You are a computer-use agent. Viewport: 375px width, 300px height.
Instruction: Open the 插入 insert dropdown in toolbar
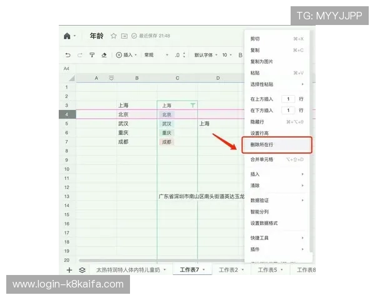coord(126,55)
